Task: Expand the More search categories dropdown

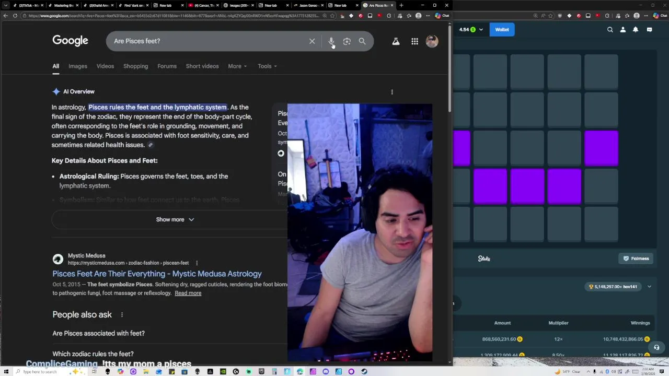Action: click(x=237, y=66)
